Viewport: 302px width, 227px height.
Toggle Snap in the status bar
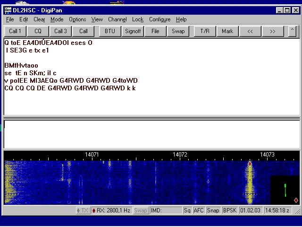coord(213,210)
